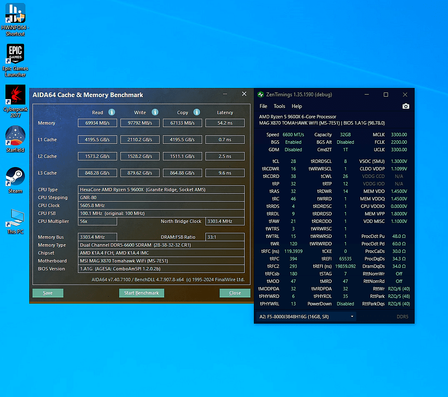The height and width of the screenshot is (397, 448).
Task: Click the Read column info icon
Action: [x=112, y=112]
